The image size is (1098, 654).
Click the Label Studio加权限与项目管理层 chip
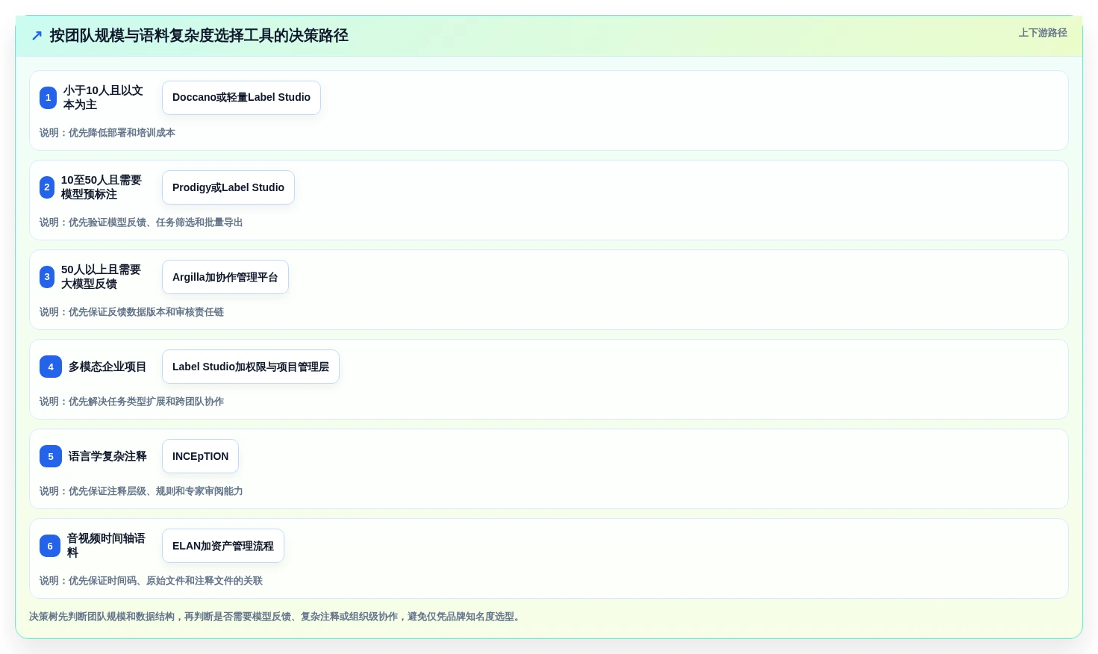point(251,367)
